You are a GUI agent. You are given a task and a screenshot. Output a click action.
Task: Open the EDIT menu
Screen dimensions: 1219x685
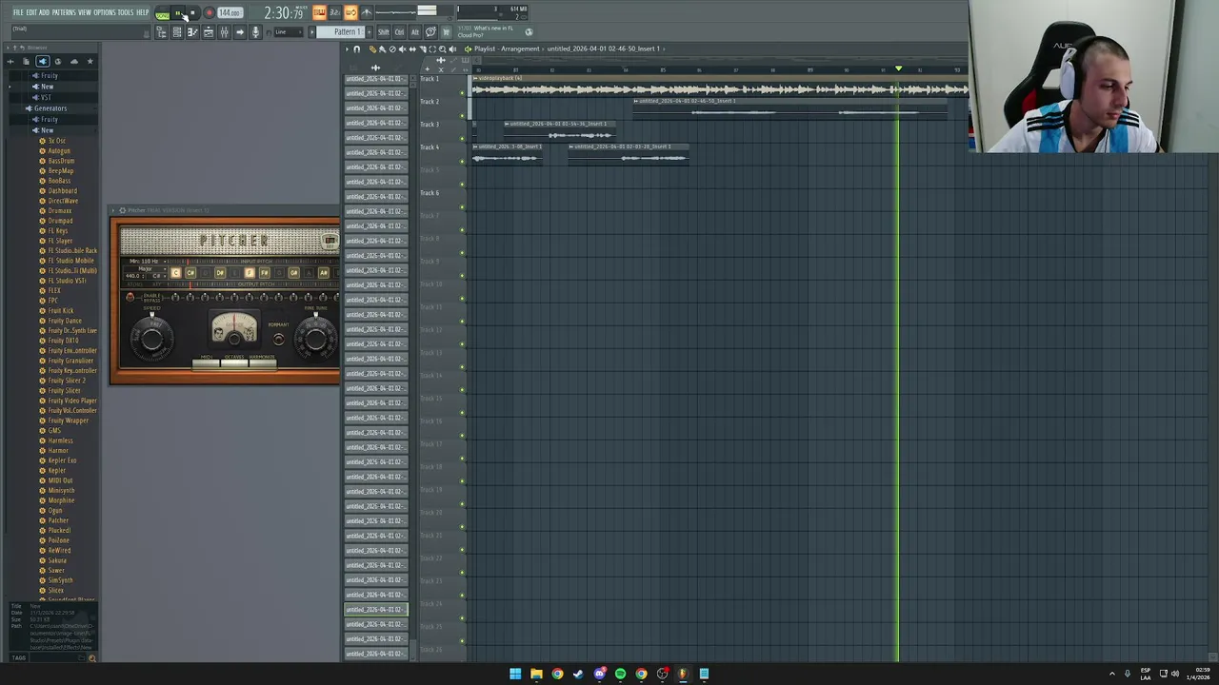pos(31,12)
